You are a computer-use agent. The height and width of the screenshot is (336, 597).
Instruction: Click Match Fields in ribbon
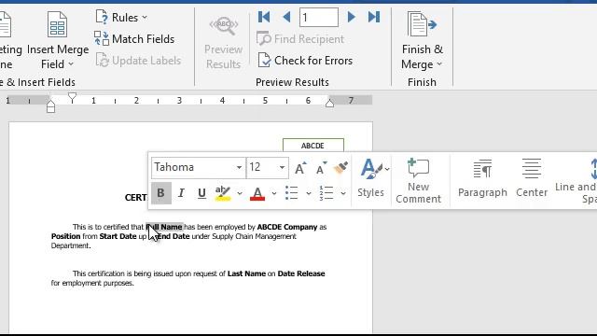point(134,39)
